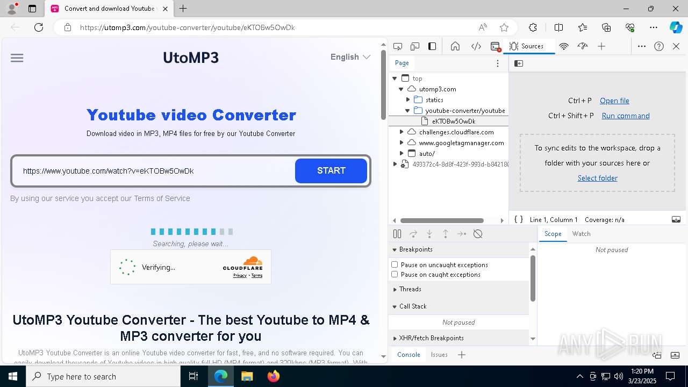Open the Issues drawer tab
The image size is (688, 387).
[439, 355]
